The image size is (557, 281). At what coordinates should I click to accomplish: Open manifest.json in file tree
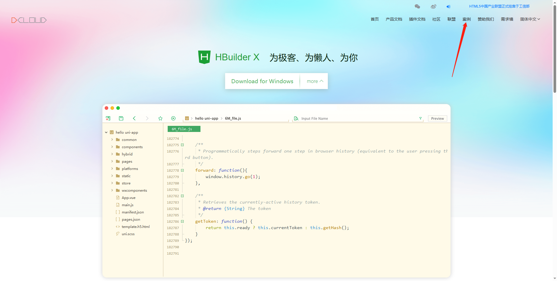[x=133, y=212]
